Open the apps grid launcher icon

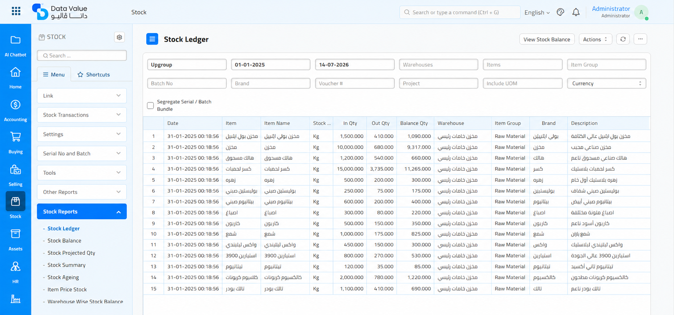pyautogui.click(x=16, y=11)
